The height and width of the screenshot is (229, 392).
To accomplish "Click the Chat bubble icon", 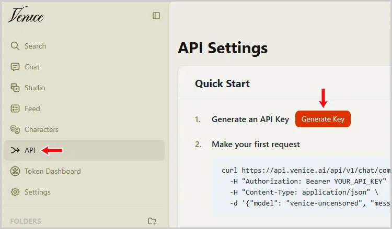I will 15,67.
